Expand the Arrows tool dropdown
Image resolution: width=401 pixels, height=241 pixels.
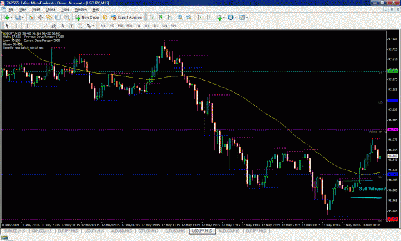[x=93, y=26]
